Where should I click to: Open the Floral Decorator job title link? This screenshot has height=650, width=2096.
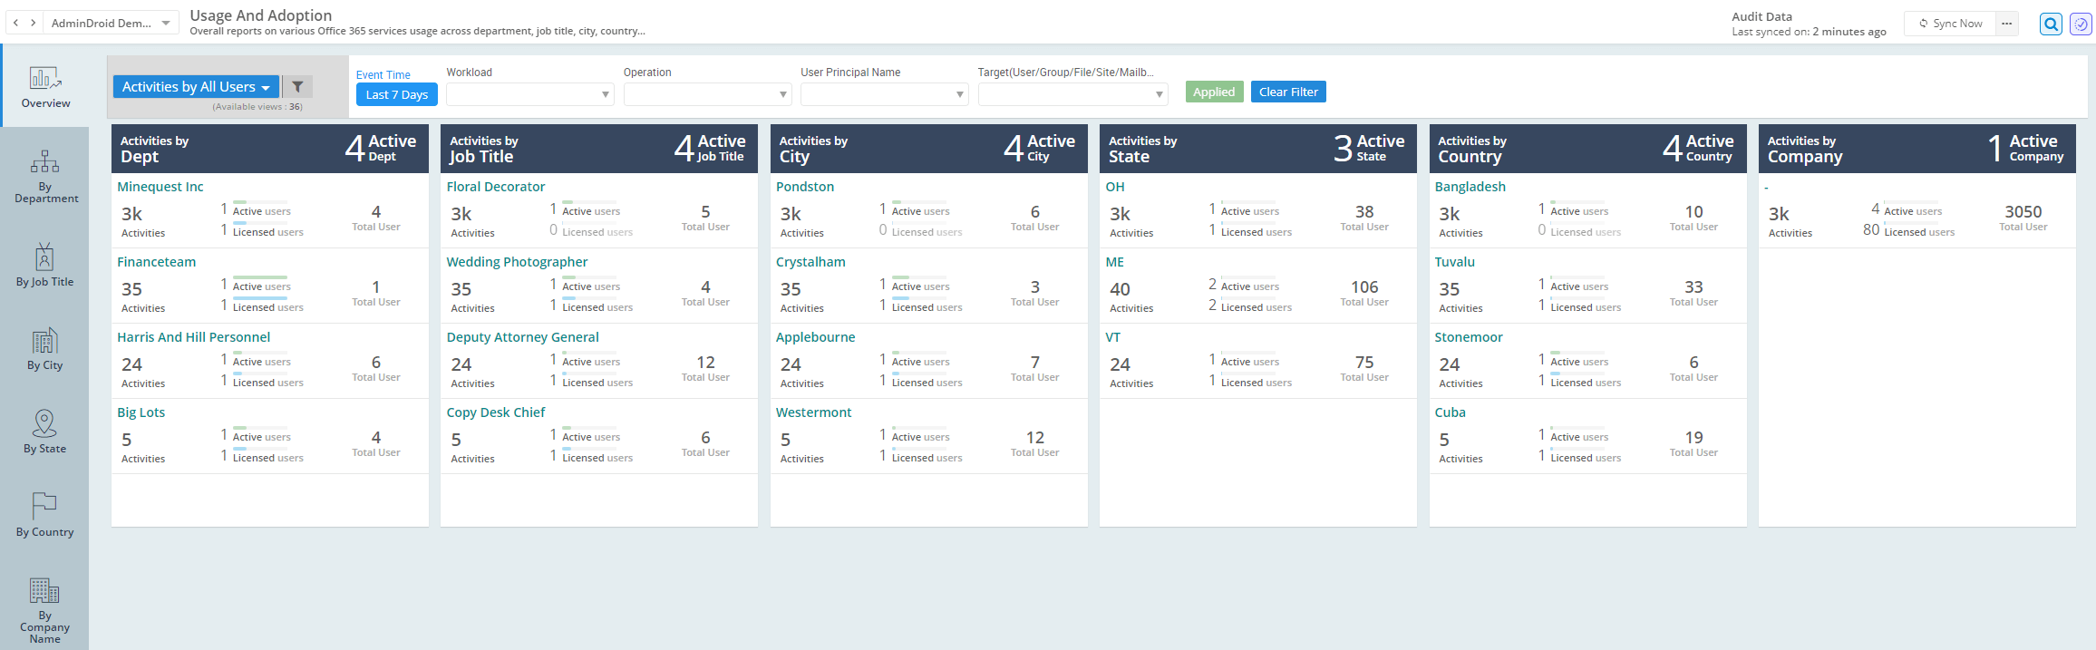495,187
